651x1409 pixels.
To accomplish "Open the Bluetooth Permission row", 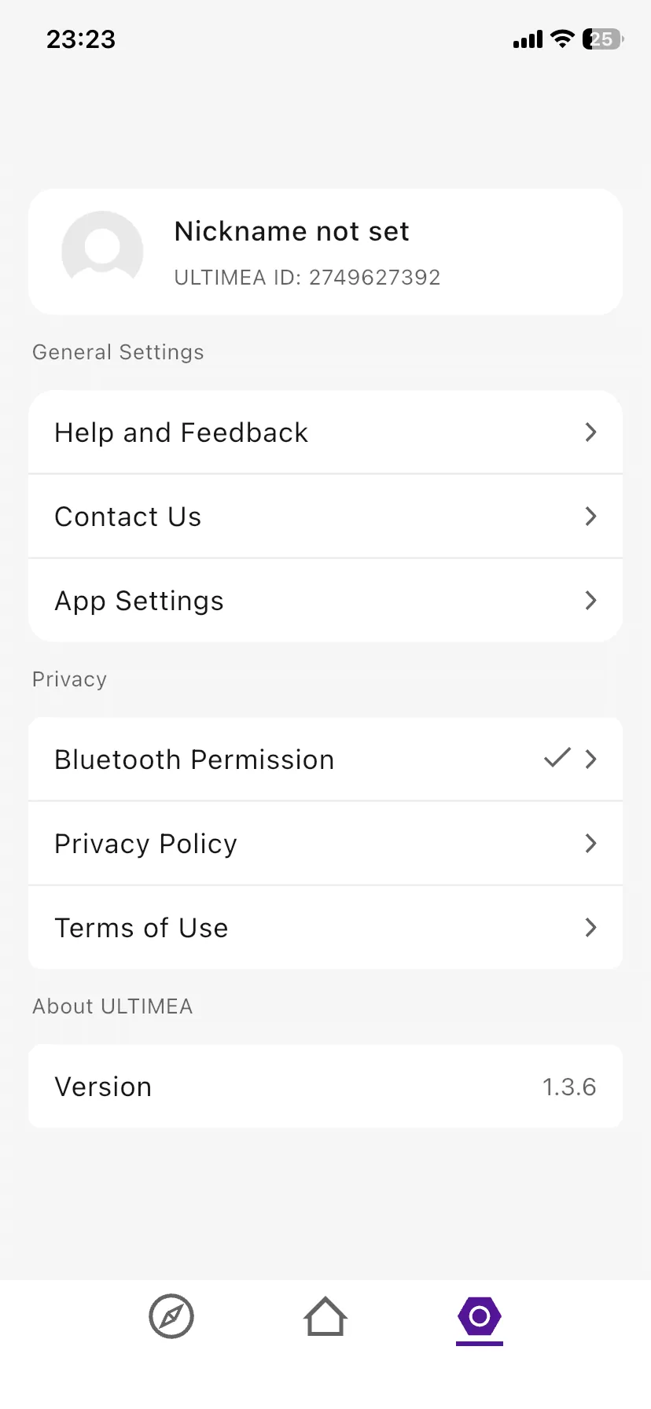I will [x=194, y=760].
